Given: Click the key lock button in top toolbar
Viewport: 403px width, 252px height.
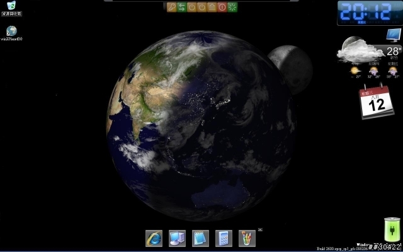Looking at the screenshot, I should click(x=171, y=7).
